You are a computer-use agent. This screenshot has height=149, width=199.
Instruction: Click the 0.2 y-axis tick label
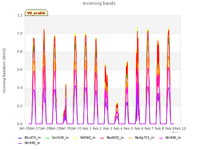point(20,106)
